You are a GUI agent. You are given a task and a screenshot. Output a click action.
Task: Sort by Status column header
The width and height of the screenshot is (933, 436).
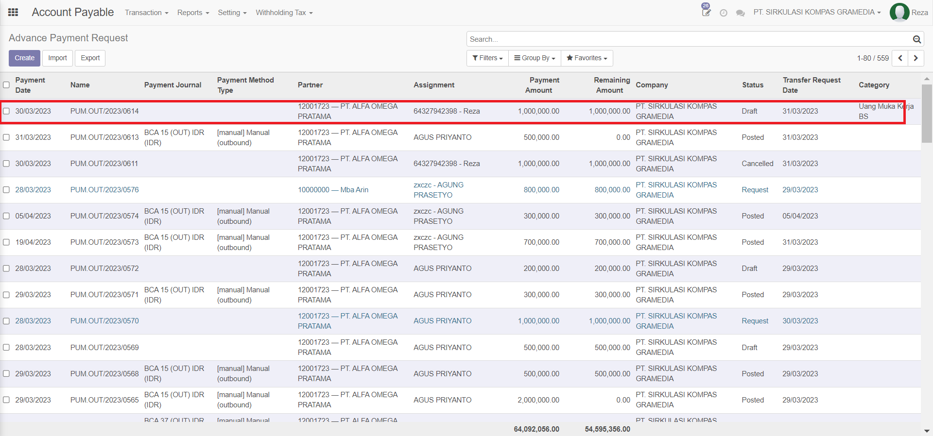(753, 85)
